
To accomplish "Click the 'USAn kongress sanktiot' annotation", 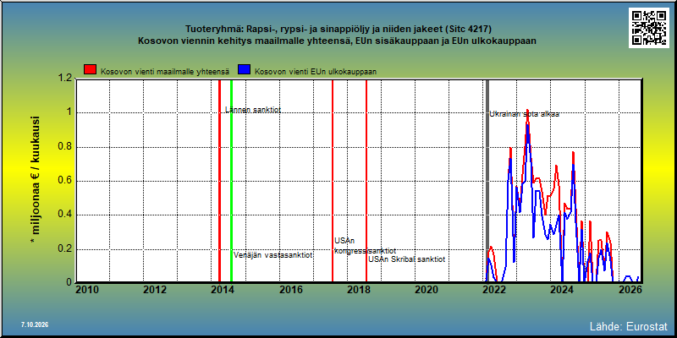I will coord(365,246).
